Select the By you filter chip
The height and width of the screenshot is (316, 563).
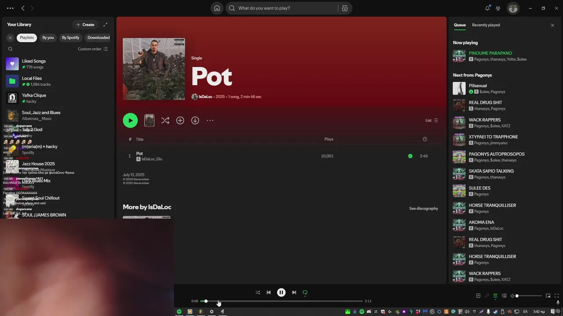(48, 38)
